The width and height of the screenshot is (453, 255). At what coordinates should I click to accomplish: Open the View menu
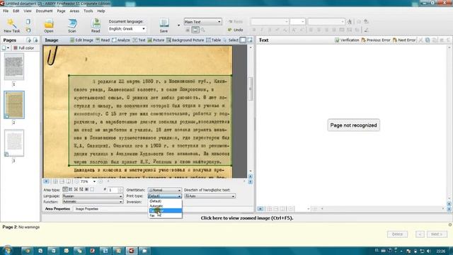(28, 11)
